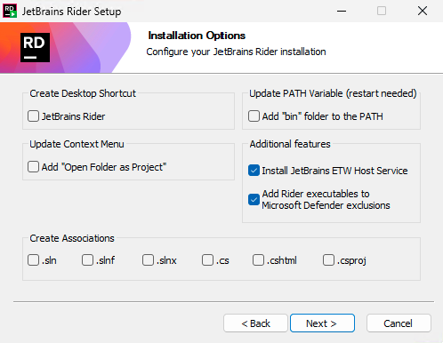Go back with the < Back button

pos(255,323)
